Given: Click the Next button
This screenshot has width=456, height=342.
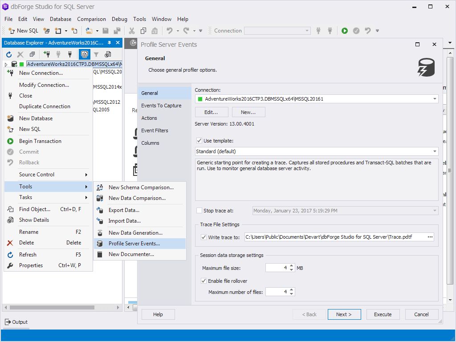Looking at the screenshot, I should (x=344, y=314).
